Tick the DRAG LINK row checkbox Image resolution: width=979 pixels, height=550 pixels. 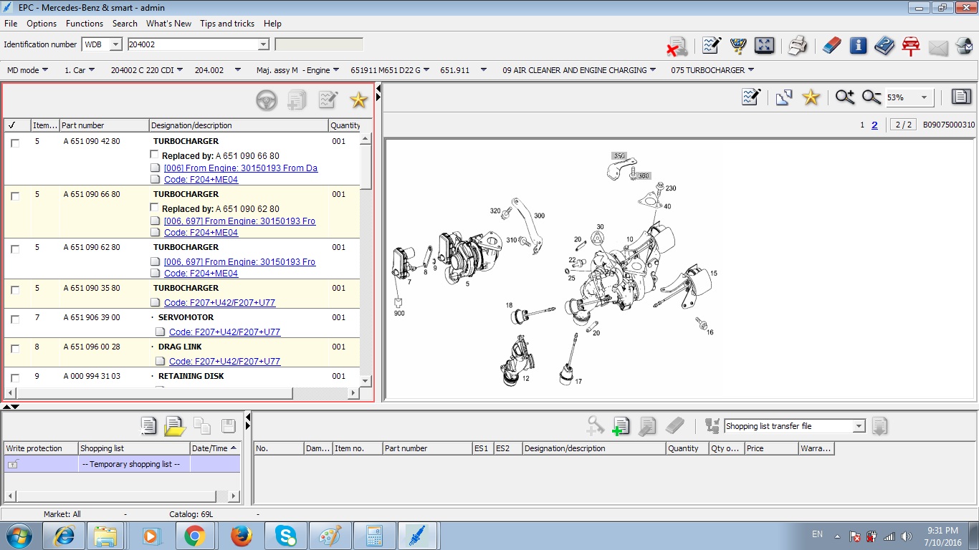15,349
